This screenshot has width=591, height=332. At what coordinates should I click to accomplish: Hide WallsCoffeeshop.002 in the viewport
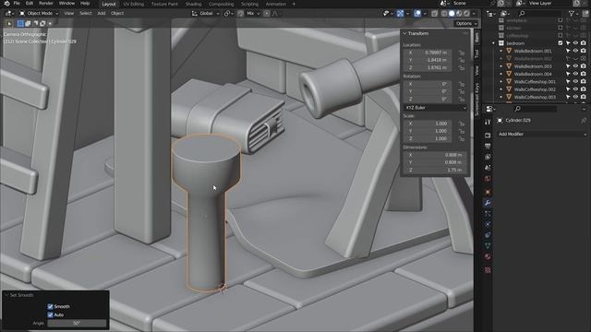(575, 89)
